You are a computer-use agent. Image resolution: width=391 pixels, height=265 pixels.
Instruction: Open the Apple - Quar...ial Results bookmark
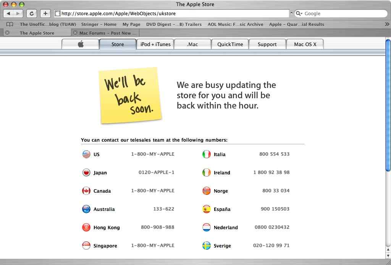[296, 24]
